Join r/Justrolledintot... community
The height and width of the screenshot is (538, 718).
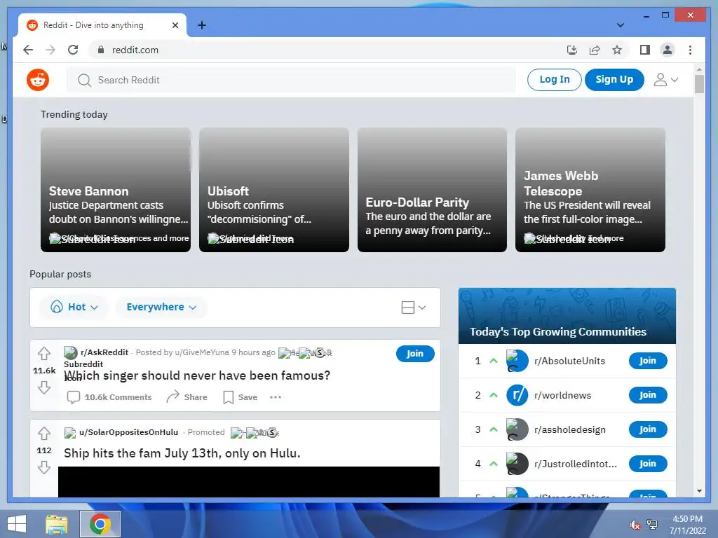pos(647,464)
